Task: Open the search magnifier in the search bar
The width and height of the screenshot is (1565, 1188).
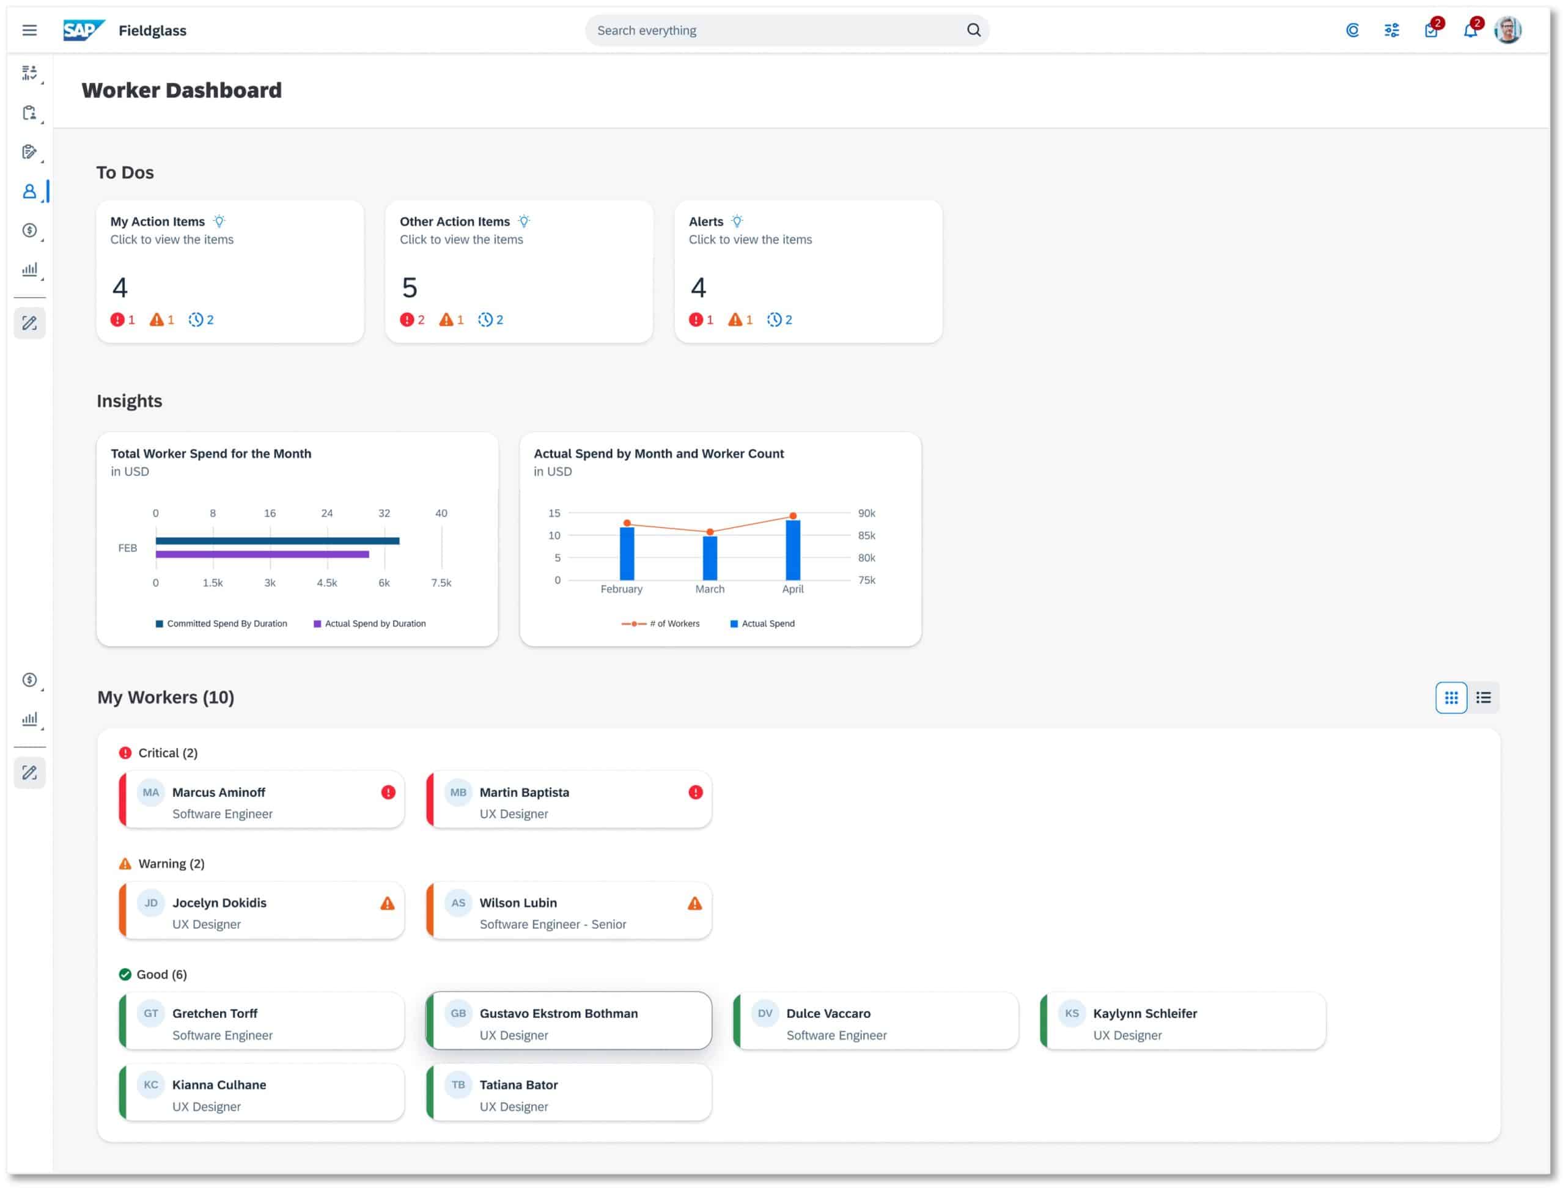Action: click(973, 30)
